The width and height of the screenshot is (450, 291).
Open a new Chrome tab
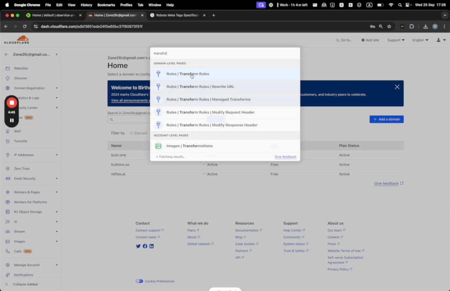(214, 15)
